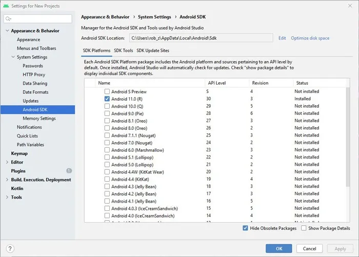The image size is (359, 257).
Task: Open the Plugins settings page
Action: [x=18, y=171]
